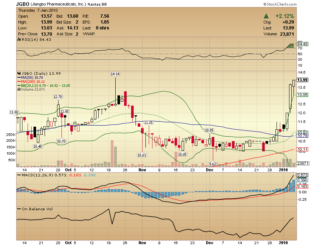313x246 pixels.
Task: Click the blue 0.390 MACD histogram axis tag
Action: pyautogui.click(x=302, y=180)
